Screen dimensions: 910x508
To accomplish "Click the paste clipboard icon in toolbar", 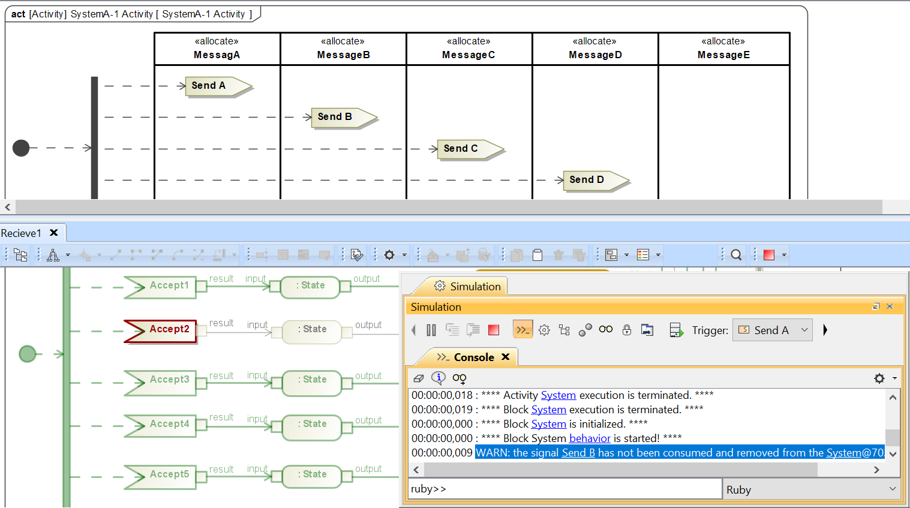I will click(537, 255).
